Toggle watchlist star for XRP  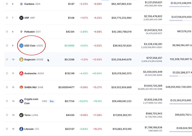pyautogui.click(x=7, y=18)
